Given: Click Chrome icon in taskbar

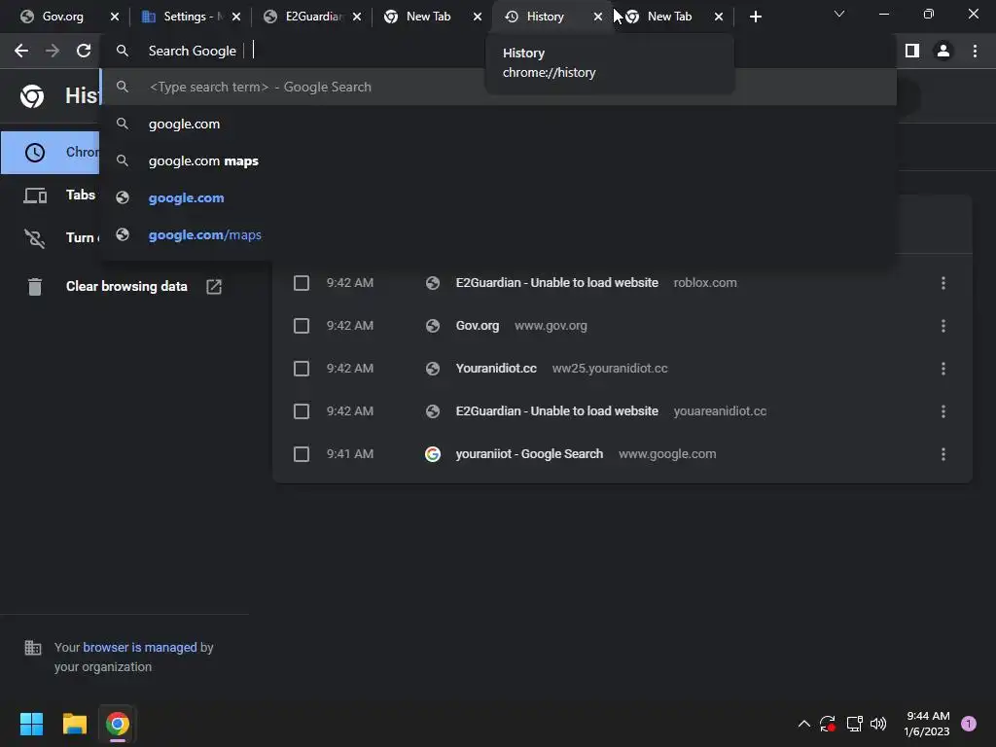Looking at the screenshot, I should click(118, 724).
